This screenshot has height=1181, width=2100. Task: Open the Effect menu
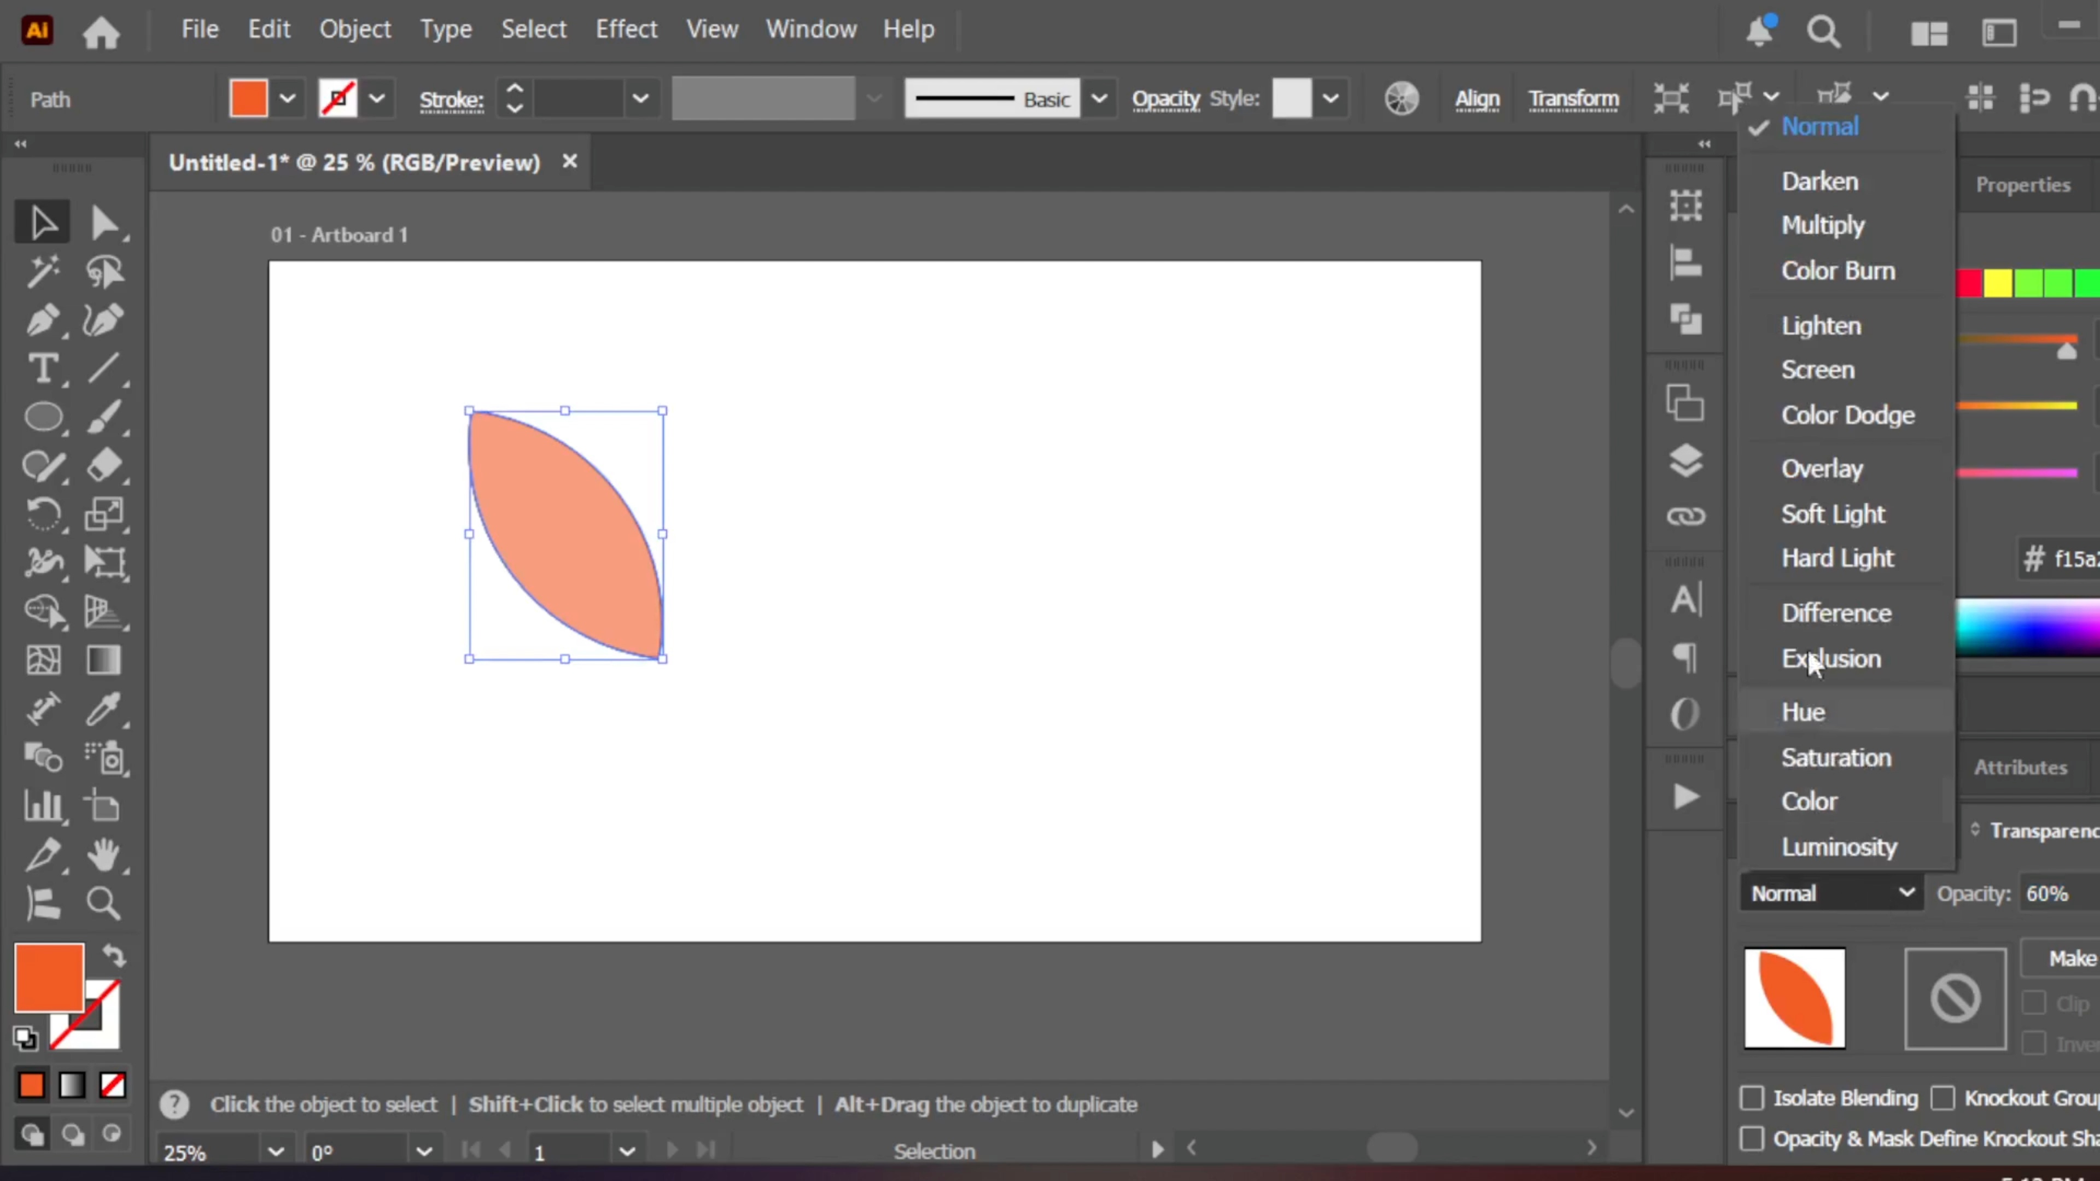(626, 30)
